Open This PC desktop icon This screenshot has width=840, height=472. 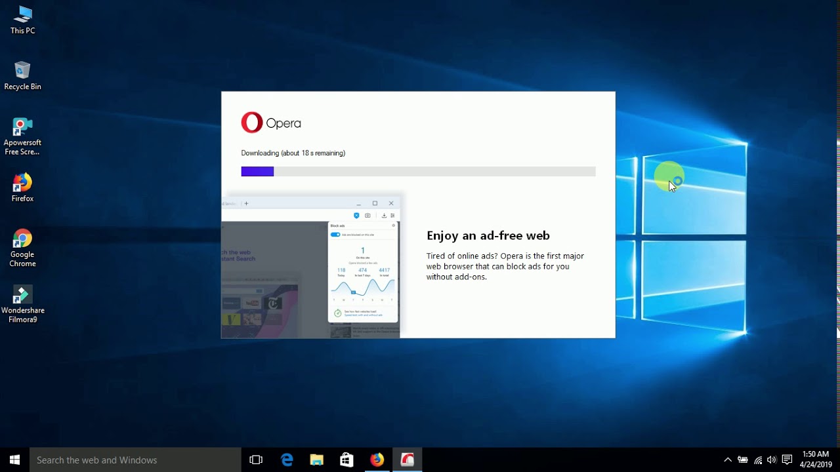point(22,20)
